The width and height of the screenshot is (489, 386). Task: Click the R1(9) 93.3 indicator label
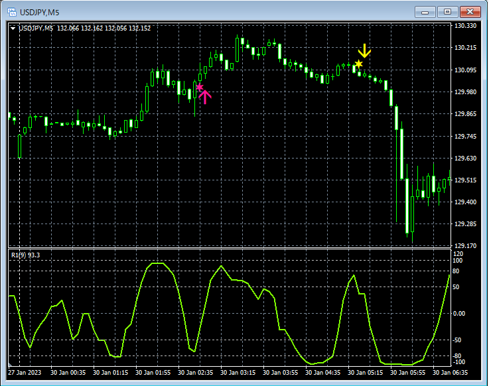[x=26, y=255]
